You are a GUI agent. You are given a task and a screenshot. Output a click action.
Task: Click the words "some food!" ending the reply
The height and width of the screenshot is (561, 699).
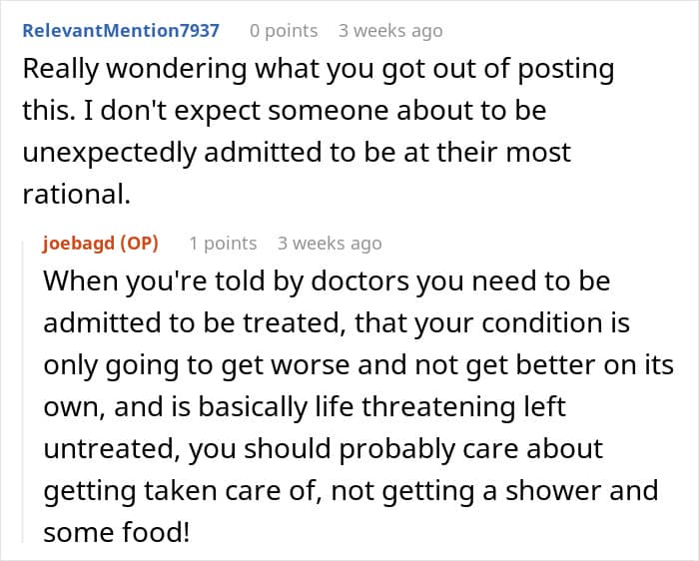pyautogui.click(x=116, y=532)
